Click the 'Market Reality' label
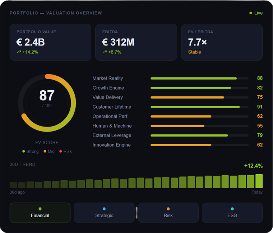Screen dimensions: 273x233 click(x=108, y=79)
